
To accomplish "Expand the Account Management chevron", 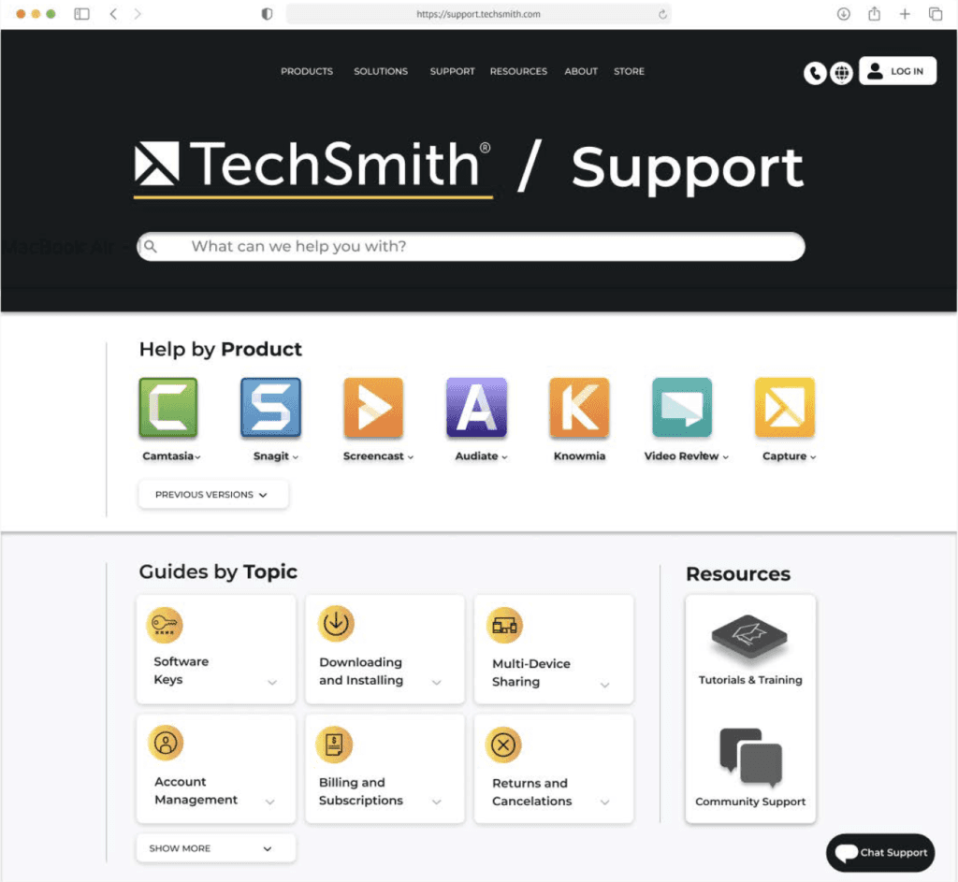I will [x=270, y=802].
